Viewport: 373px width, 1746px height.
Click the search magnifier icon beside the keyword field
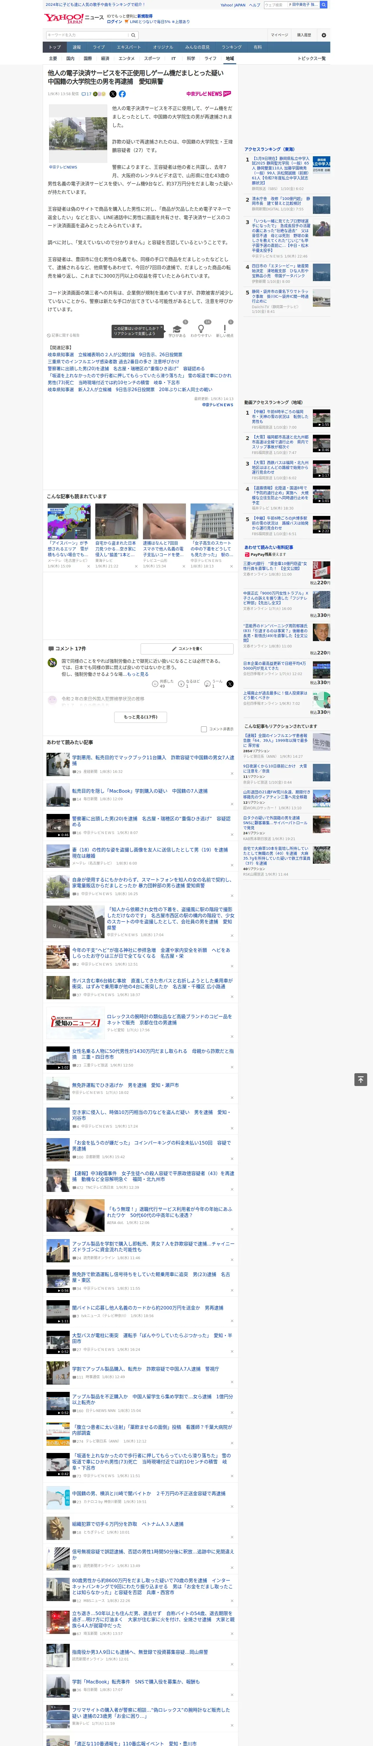tap(133, 35)
